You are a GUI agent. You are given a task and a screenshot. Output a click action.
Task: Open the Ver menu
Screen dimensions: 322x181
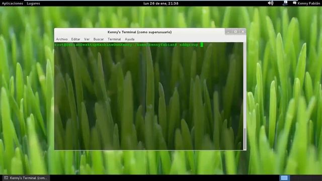pyautogui.click(x=87, y=39)
